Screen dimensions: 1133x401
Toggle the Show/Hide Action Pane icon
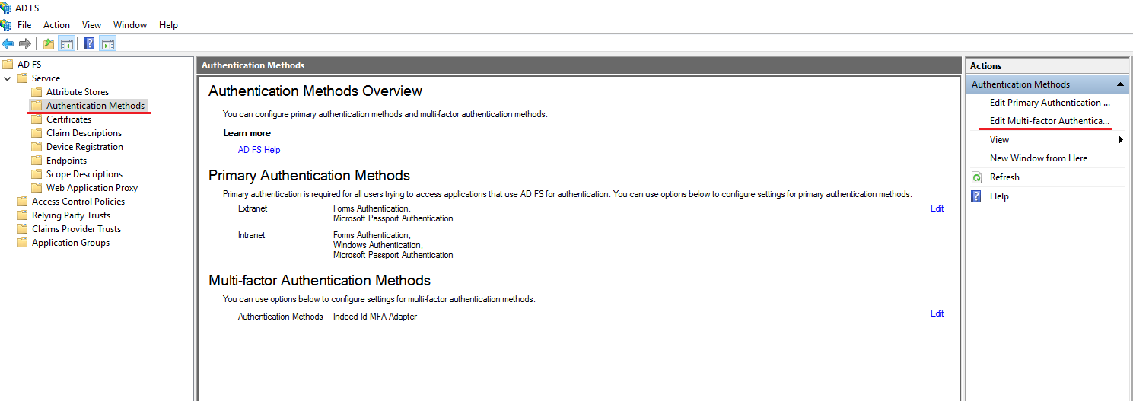pyautogui.click(x=108, y=43)
